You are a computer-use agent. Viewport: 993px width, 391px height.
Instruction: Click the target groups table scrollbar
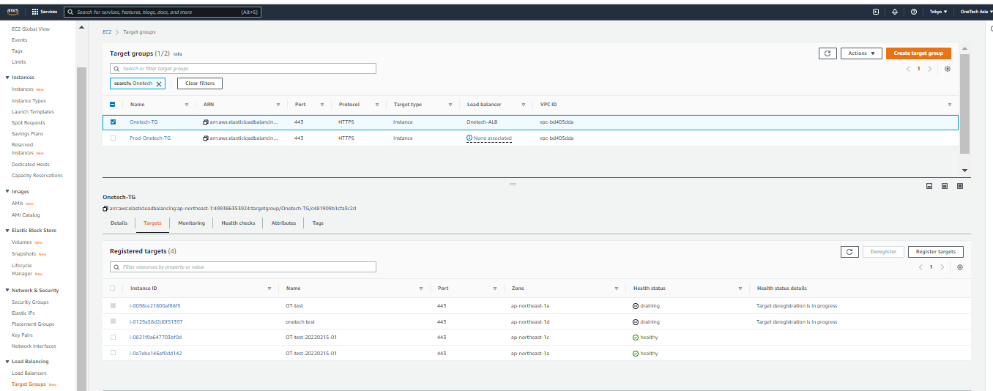pyautogui.click(x=964, y=103)
